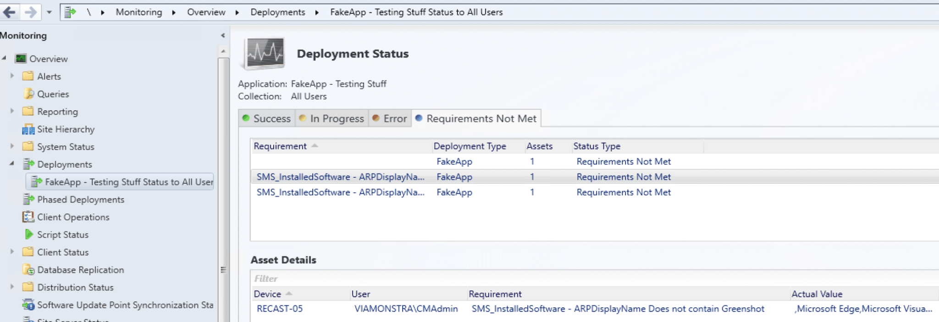This screenshot has height=322, width=939.
Task: Click Monitoring in the breadcrumb path
Action: click(x=138, y=12)
